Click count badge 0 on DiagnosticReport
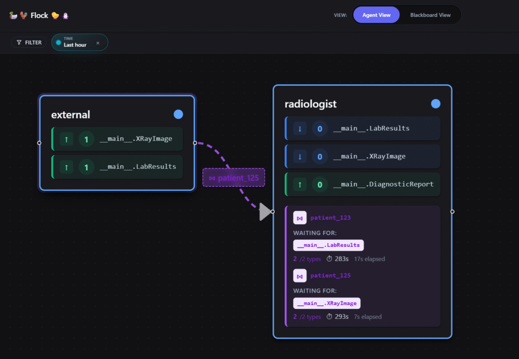The height and width of the screenshot is (359, 519). pos(320,185)
